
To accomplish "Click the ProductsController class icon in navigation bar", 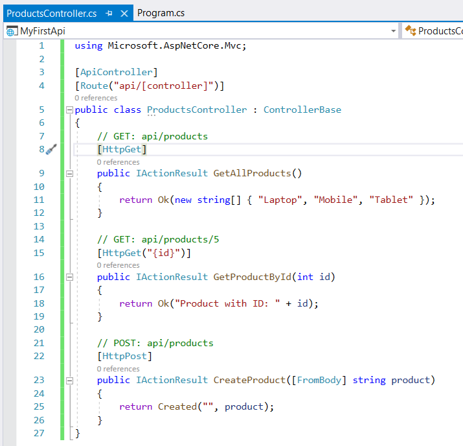I will click(x=411, y=30).
